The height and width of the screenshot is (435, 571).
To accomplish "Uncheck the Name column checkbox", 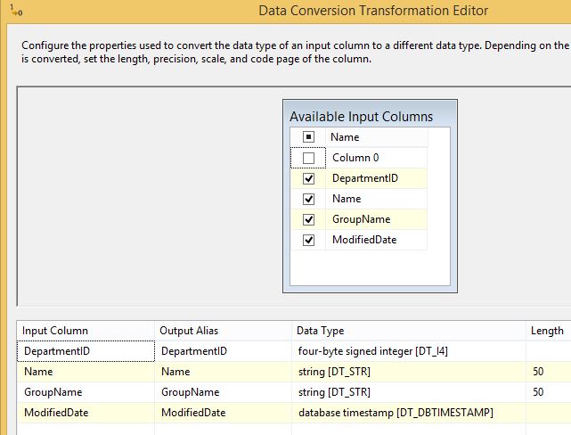I will [309, 199].
